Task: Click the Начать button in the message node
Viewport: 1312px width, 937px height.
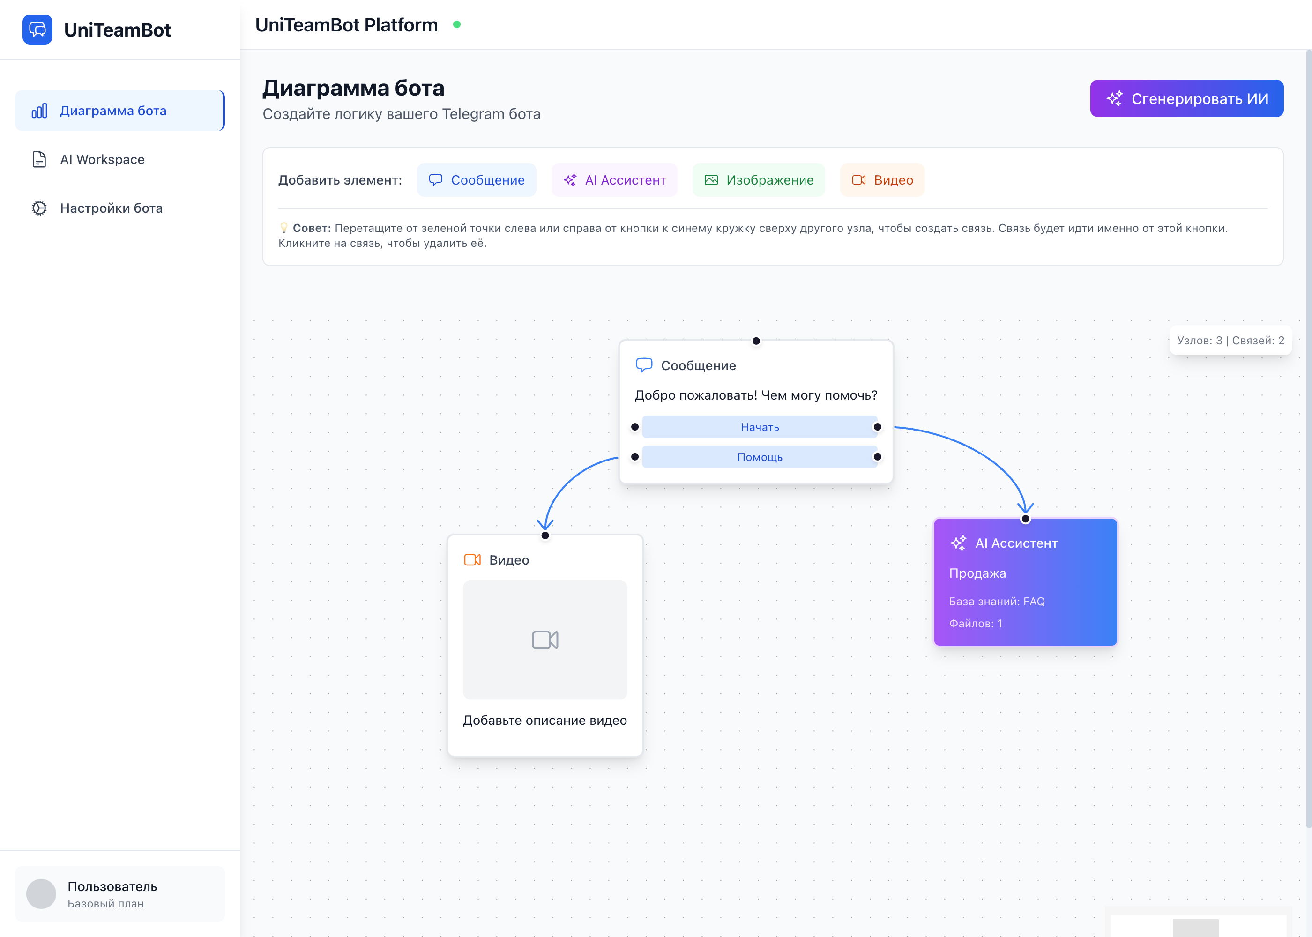Action: click(759, 427)
